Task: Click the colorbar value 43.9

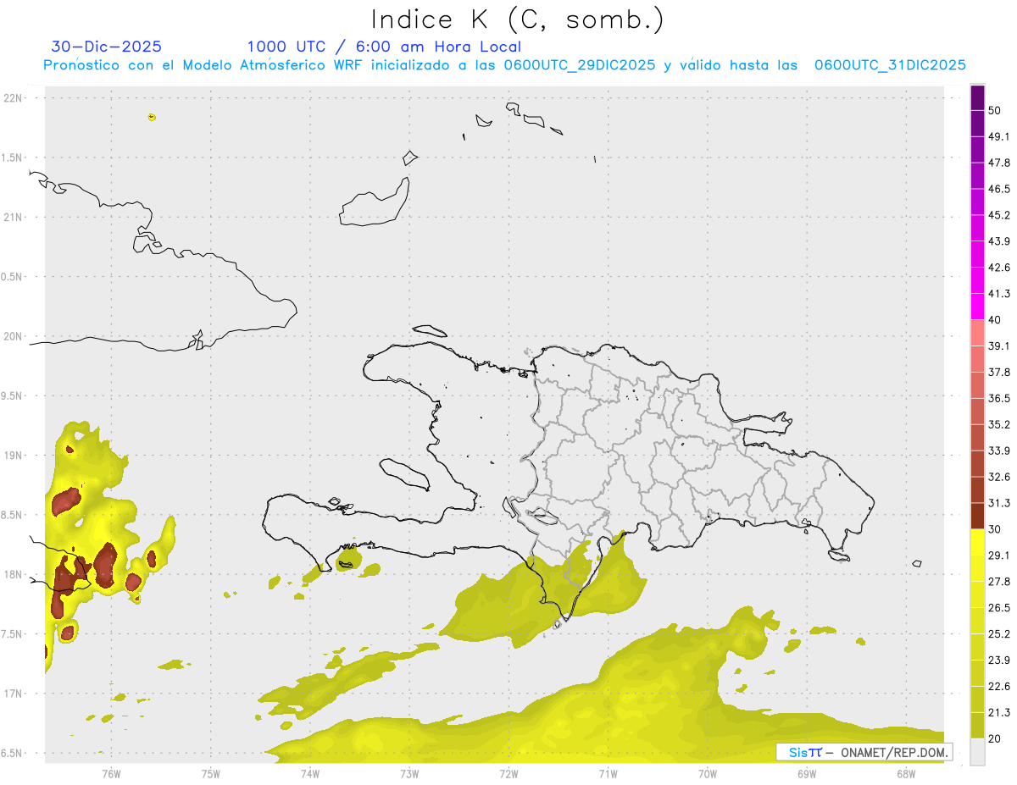Action: (1000, 241)
